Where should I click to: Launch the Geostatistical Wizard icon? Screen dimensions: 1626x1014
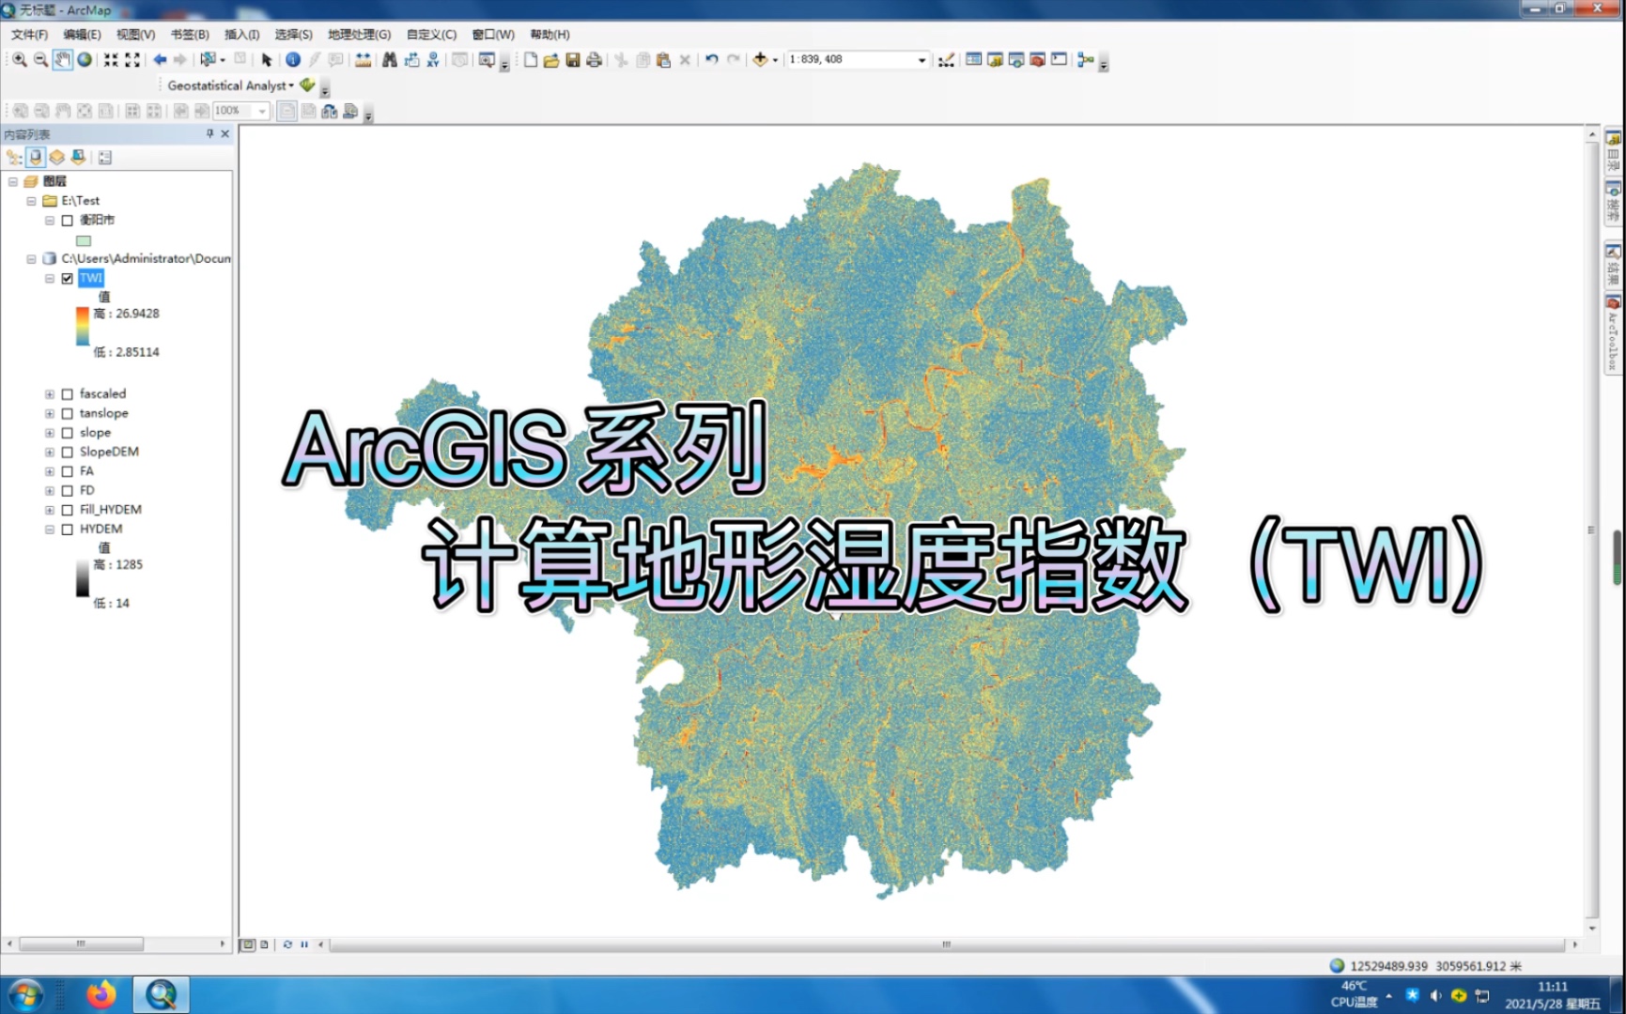point(307,84)
